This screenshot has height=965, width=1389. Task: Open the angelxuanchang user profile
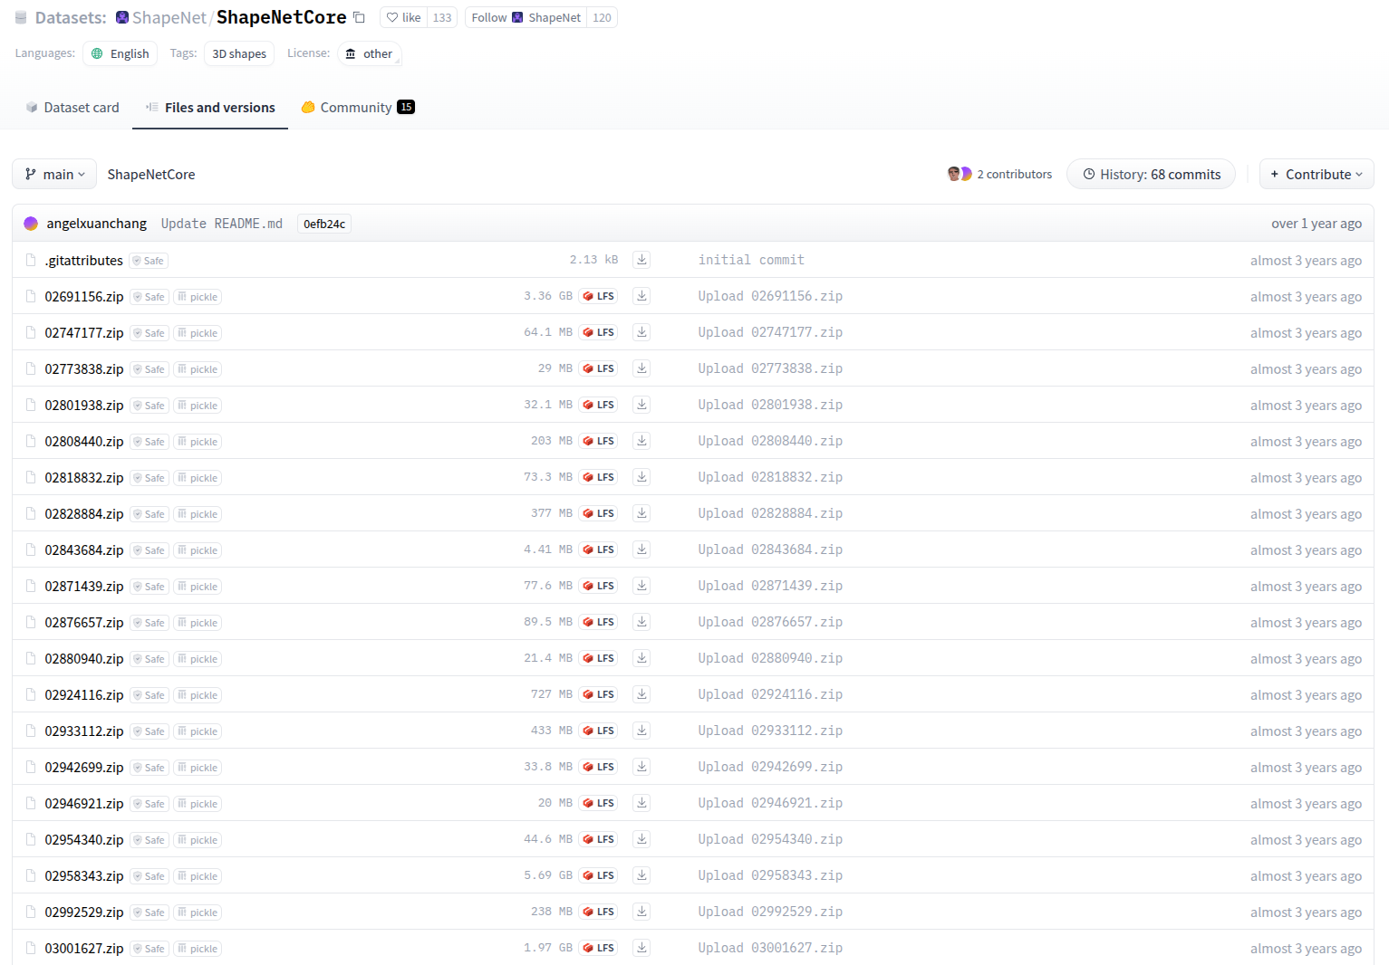96,224
